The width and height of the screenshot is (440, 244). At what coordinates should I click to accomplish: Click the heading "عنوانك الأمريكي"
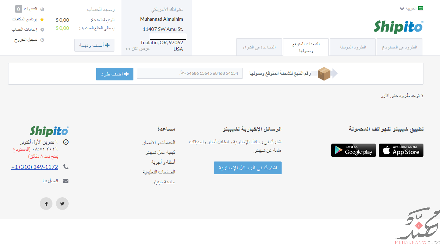click(x=167, y=9)
